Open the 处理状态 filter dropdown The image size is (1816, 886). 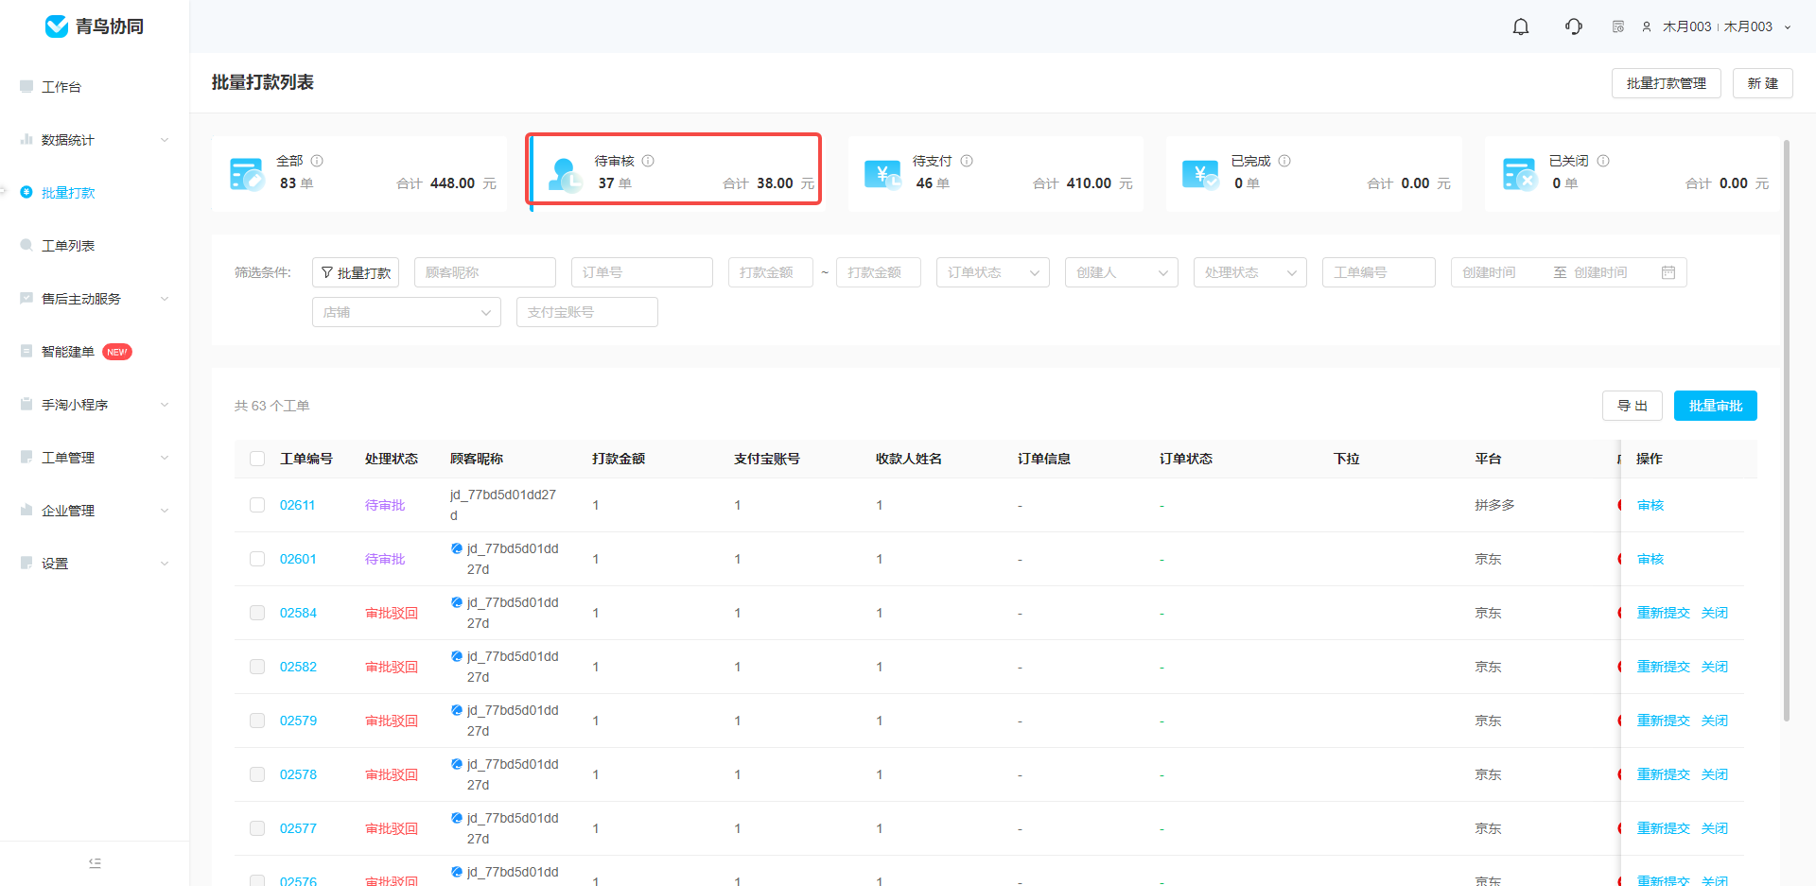click(x=1250, y=272)
